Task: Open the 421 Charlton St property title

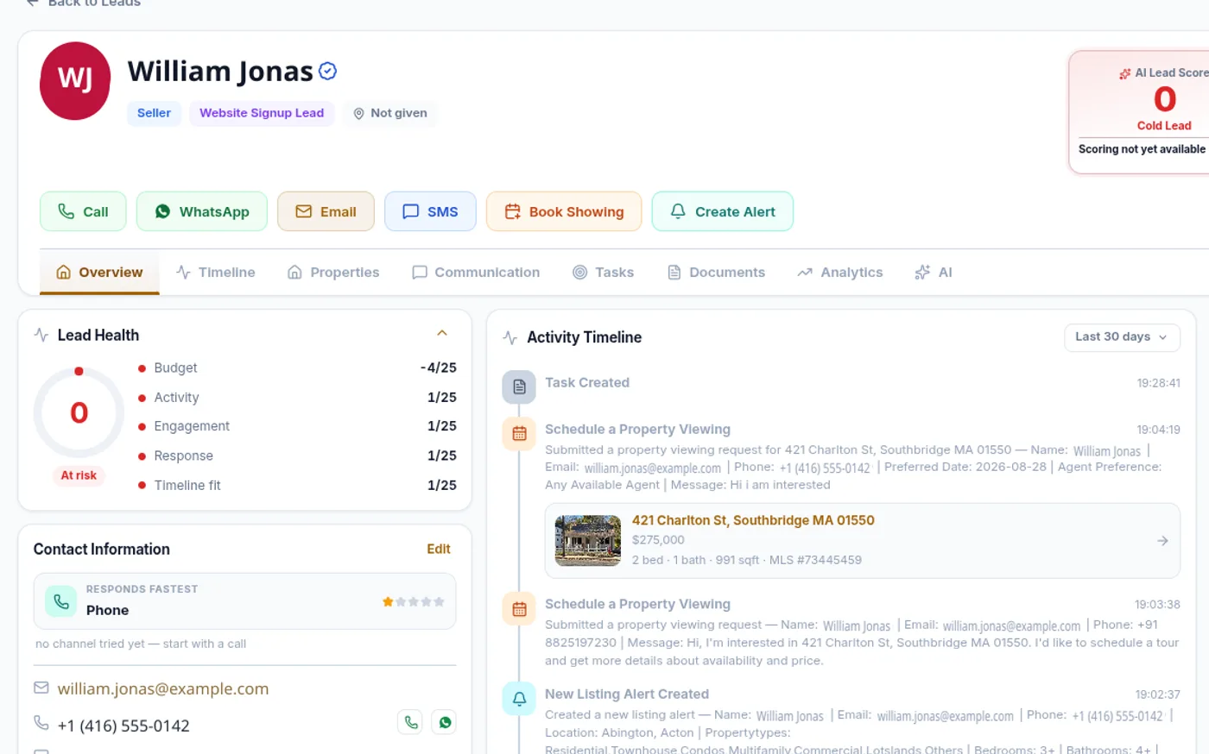Action: 753,520
